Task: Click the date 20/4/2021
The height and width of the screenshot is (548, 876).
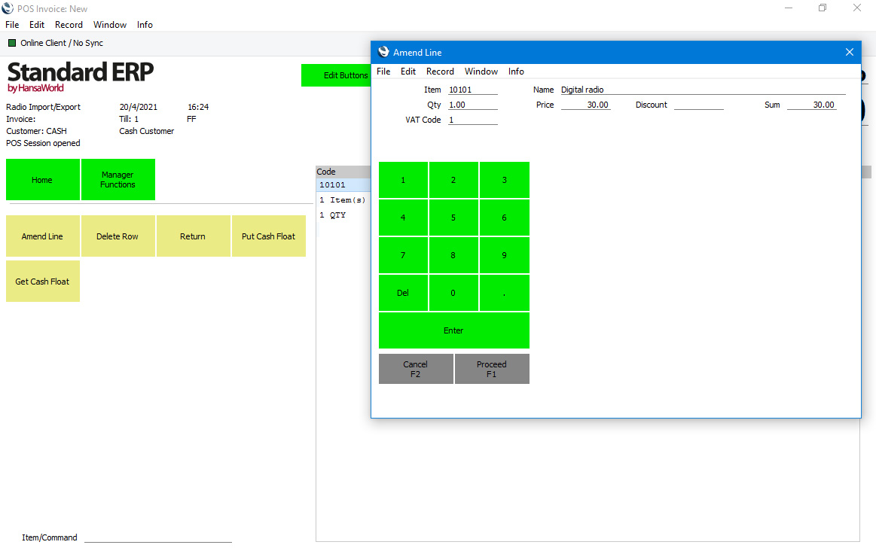Action: tap(139, 107)
